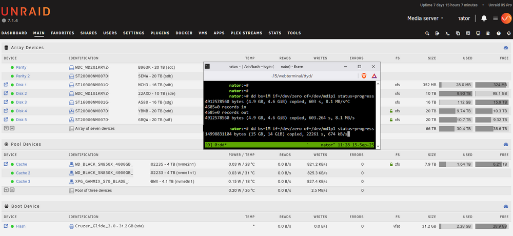
Task: Click the Brave rewards triangle icon
Action: point(374,76)
